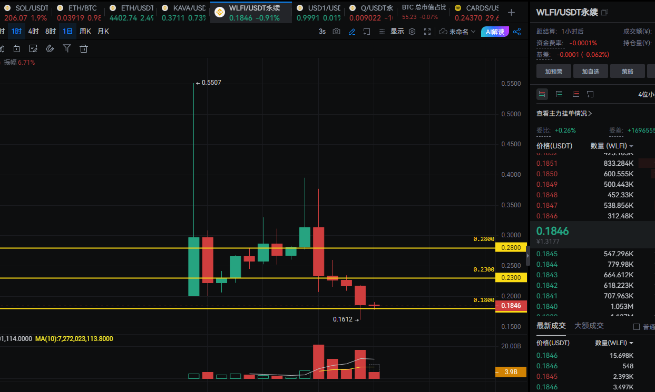655x392 pixels.
Task: Switch to 最新成交 trades tab
Action: 551,326
